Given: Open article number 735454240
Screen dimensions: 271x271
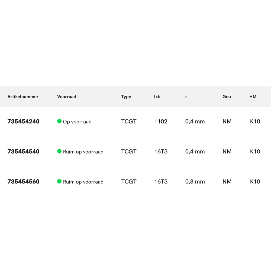Looking at the screenshot, I should point(23,122).
